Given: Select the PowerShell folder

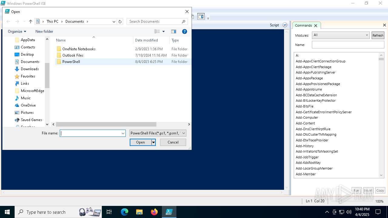Looking at the screenshot, I should (71, 62).
